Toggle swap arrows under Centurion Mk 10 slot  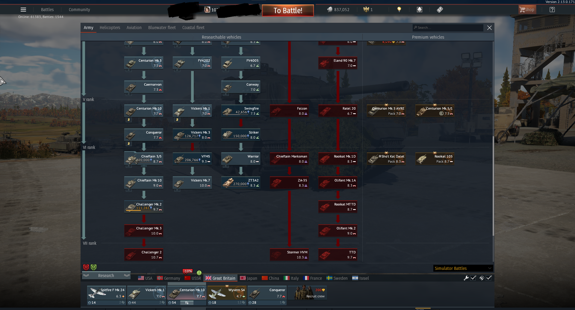(187, 303)
